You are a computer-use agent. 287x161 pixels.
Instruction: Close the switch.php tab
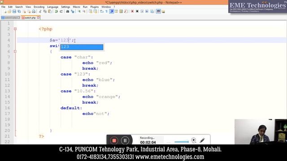(x=38, y=17)
